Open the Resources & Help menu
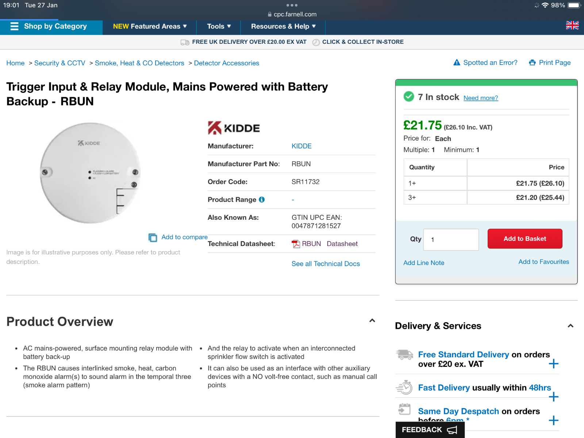584x438 pixels. [x=283, y=26]
